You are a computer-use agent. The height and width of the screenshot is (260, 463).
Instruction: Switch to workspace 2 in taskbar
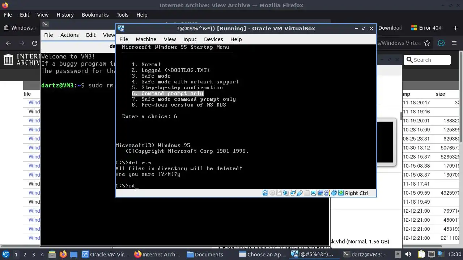(25, 255)
